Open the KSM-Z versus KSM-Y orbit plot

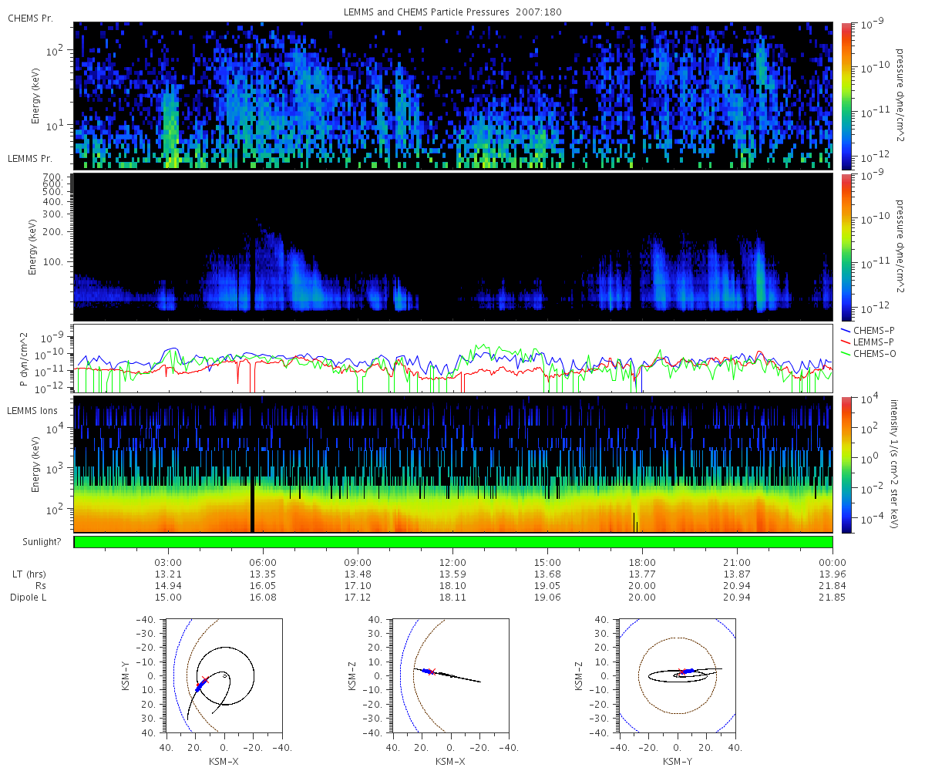point(677,675)
